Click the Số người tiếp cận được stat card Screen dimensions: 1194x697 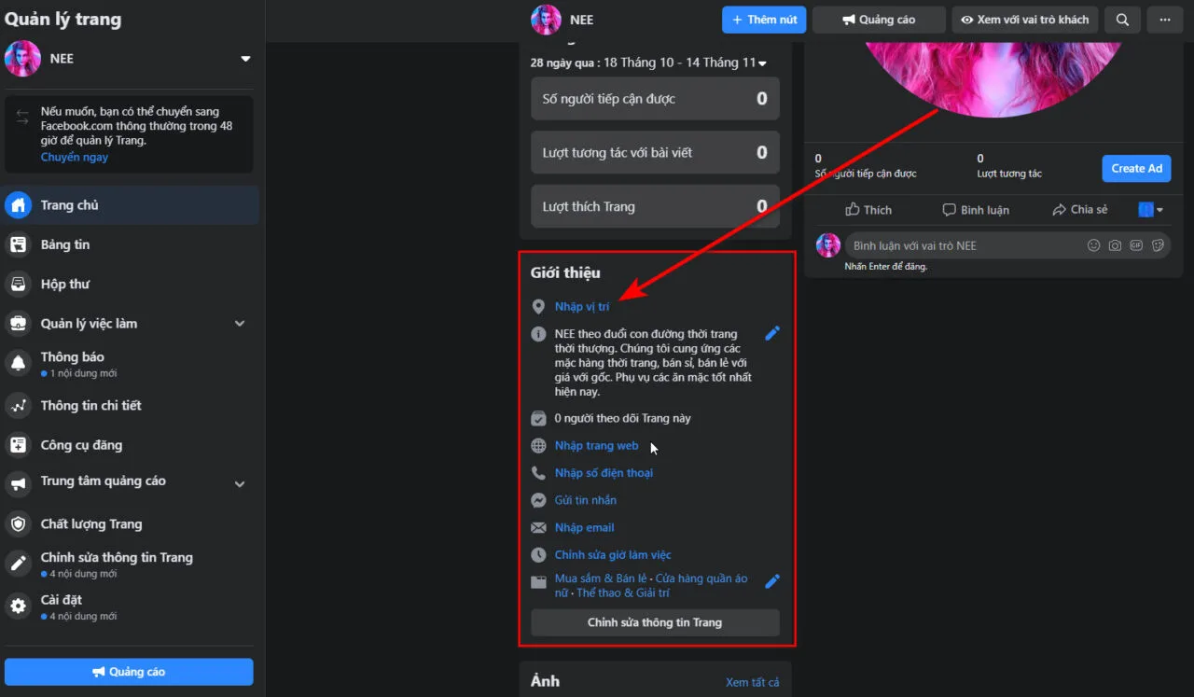click(655, 99)
